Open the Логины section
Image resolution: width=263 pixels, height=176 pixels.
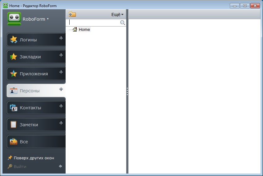[36, 40]
